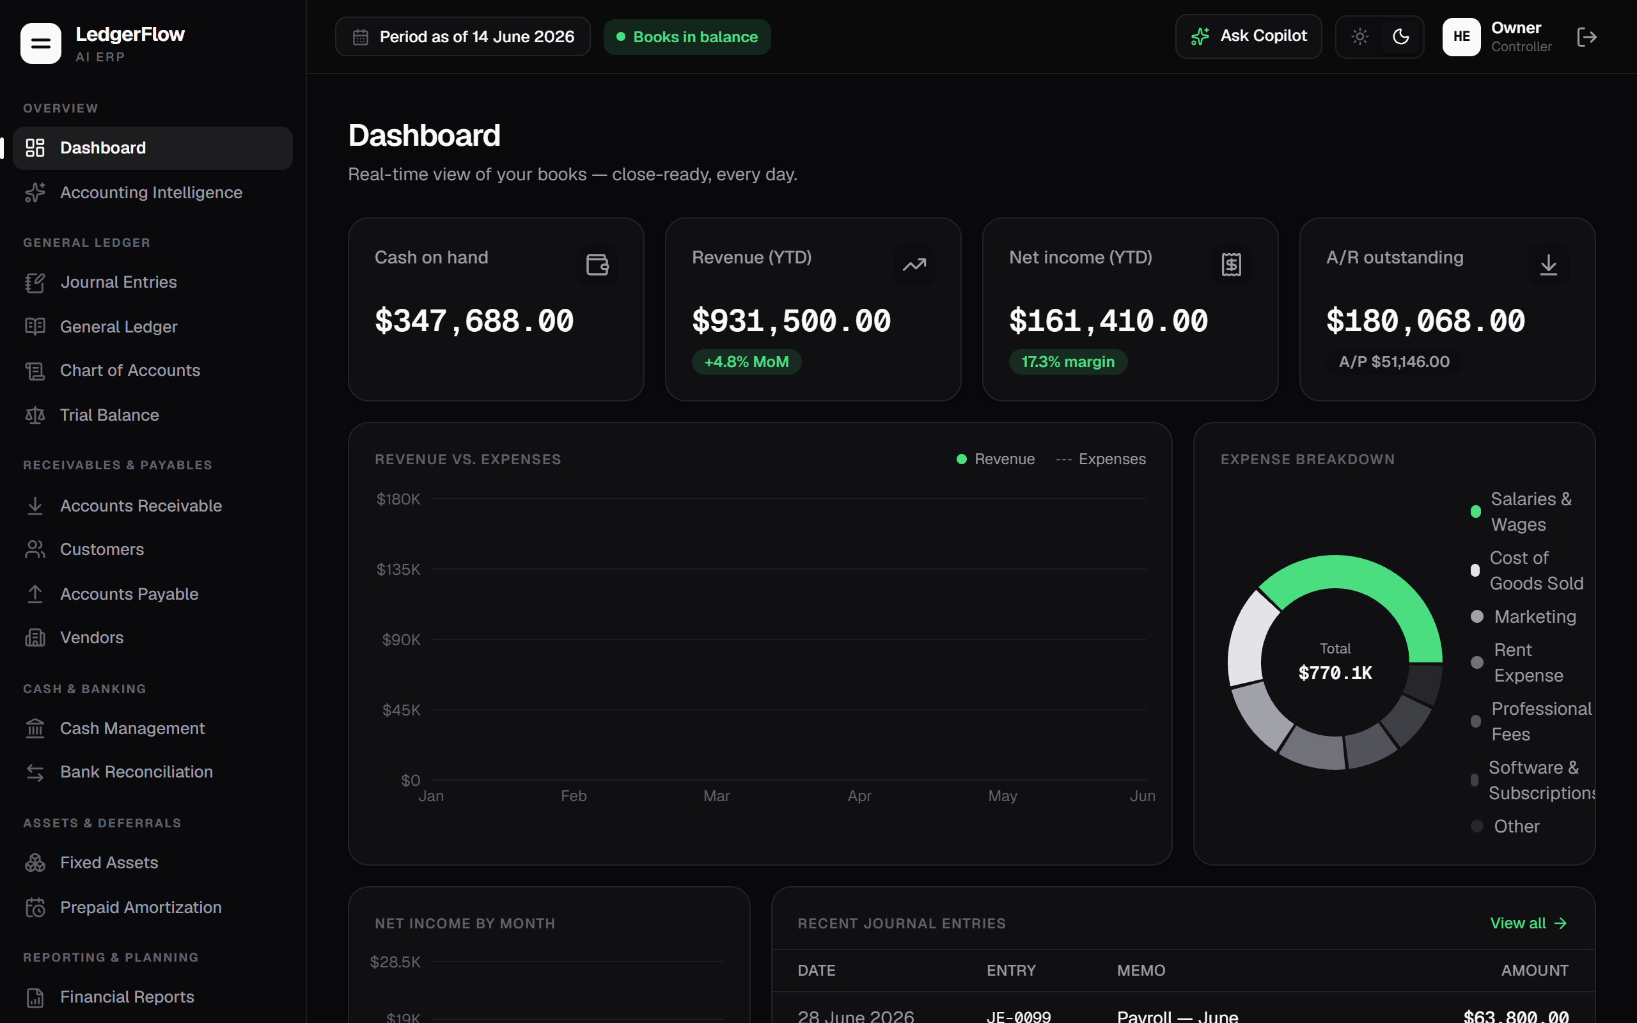Click Salaries & Wages green legend swatch
This screenshot has height=1023, width=1637.
point(1475,511)
